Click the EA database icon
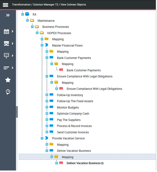Viewport: 157px width, 172px height. (27, 14)
